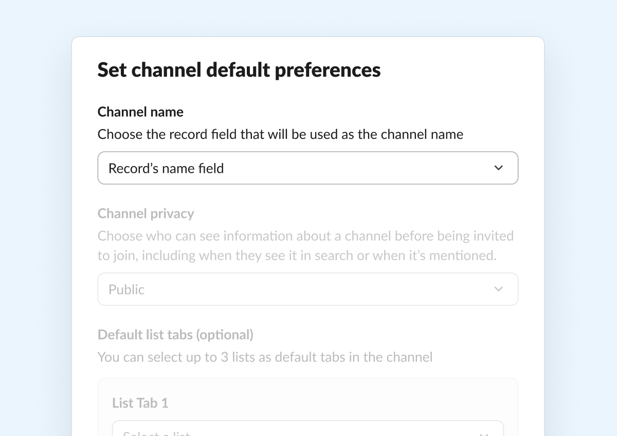Click the 'Select a list' placeholder text
The width and height of the screenshot is (617, 436).
156,433
